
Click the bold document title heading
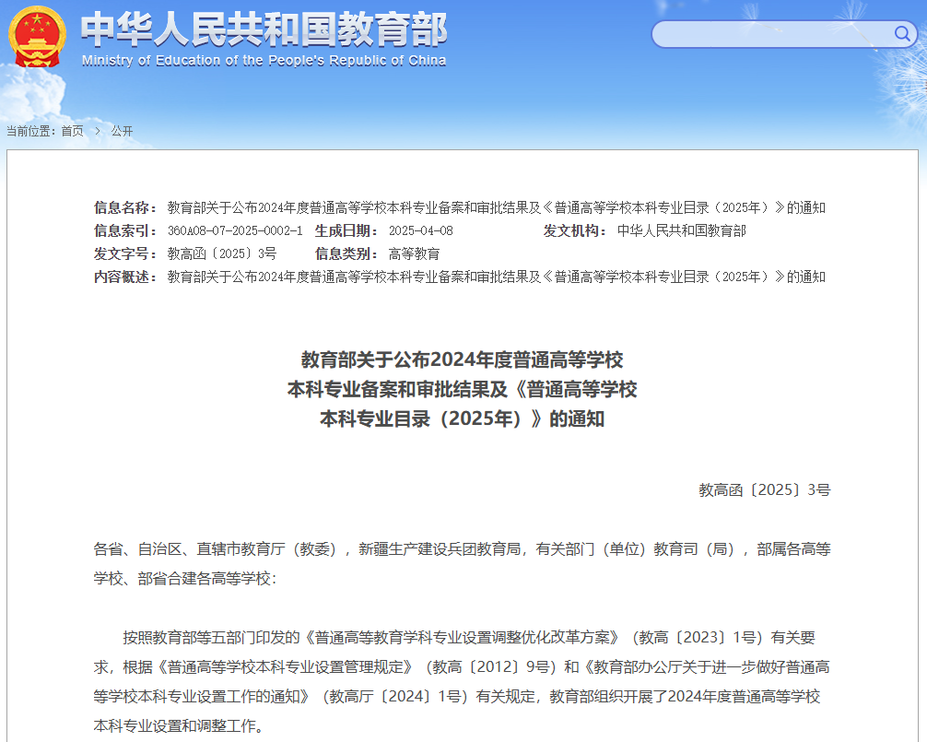462,389
